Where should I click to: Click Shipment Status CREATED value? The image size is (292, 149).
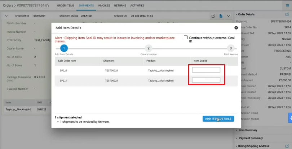coord(86,16)
